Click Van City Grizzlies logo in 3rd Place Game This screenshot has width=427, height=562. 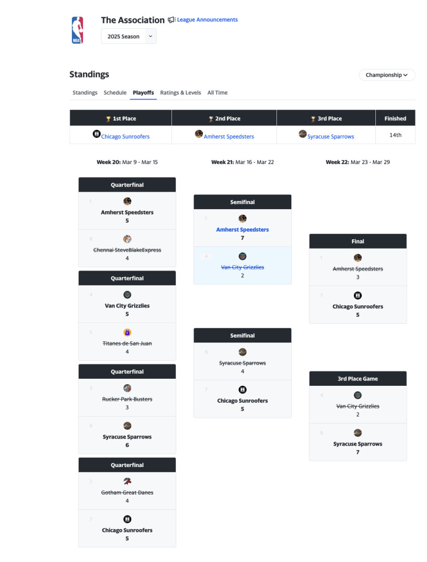[358, 395]
